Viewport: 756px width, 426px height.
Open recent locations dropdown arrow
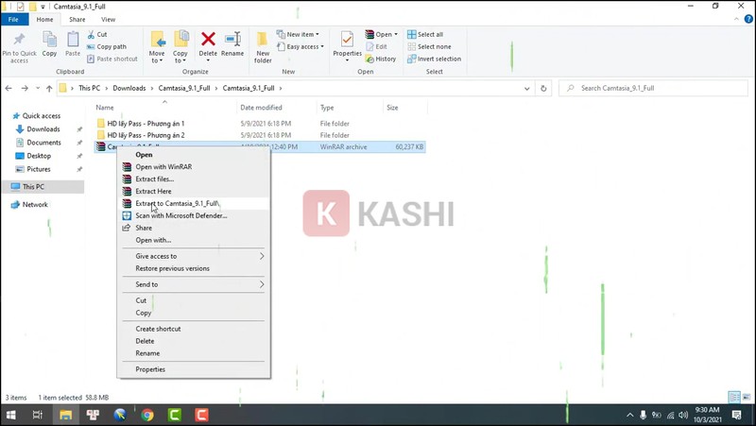38,88
